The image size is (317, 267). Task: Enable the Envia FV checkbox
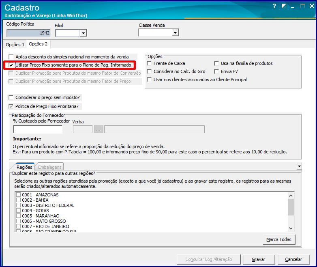pyautogui.click(x=216, y=71)
